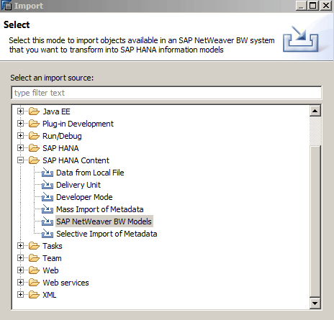Expand the Run/Debug tree node
This screenshot has height=320, width=334.
pyautogui.click(x=20, y=136)
